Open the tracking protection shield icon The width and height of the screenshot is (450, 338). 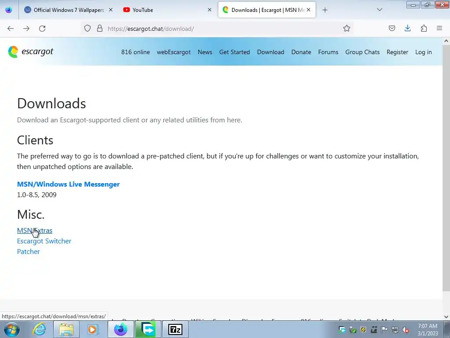tap(87, 29)
